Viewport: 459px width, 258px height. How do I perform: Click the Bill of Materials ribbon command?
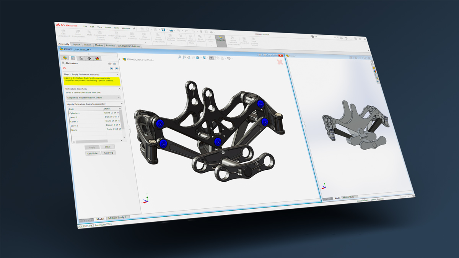point(201,39)
